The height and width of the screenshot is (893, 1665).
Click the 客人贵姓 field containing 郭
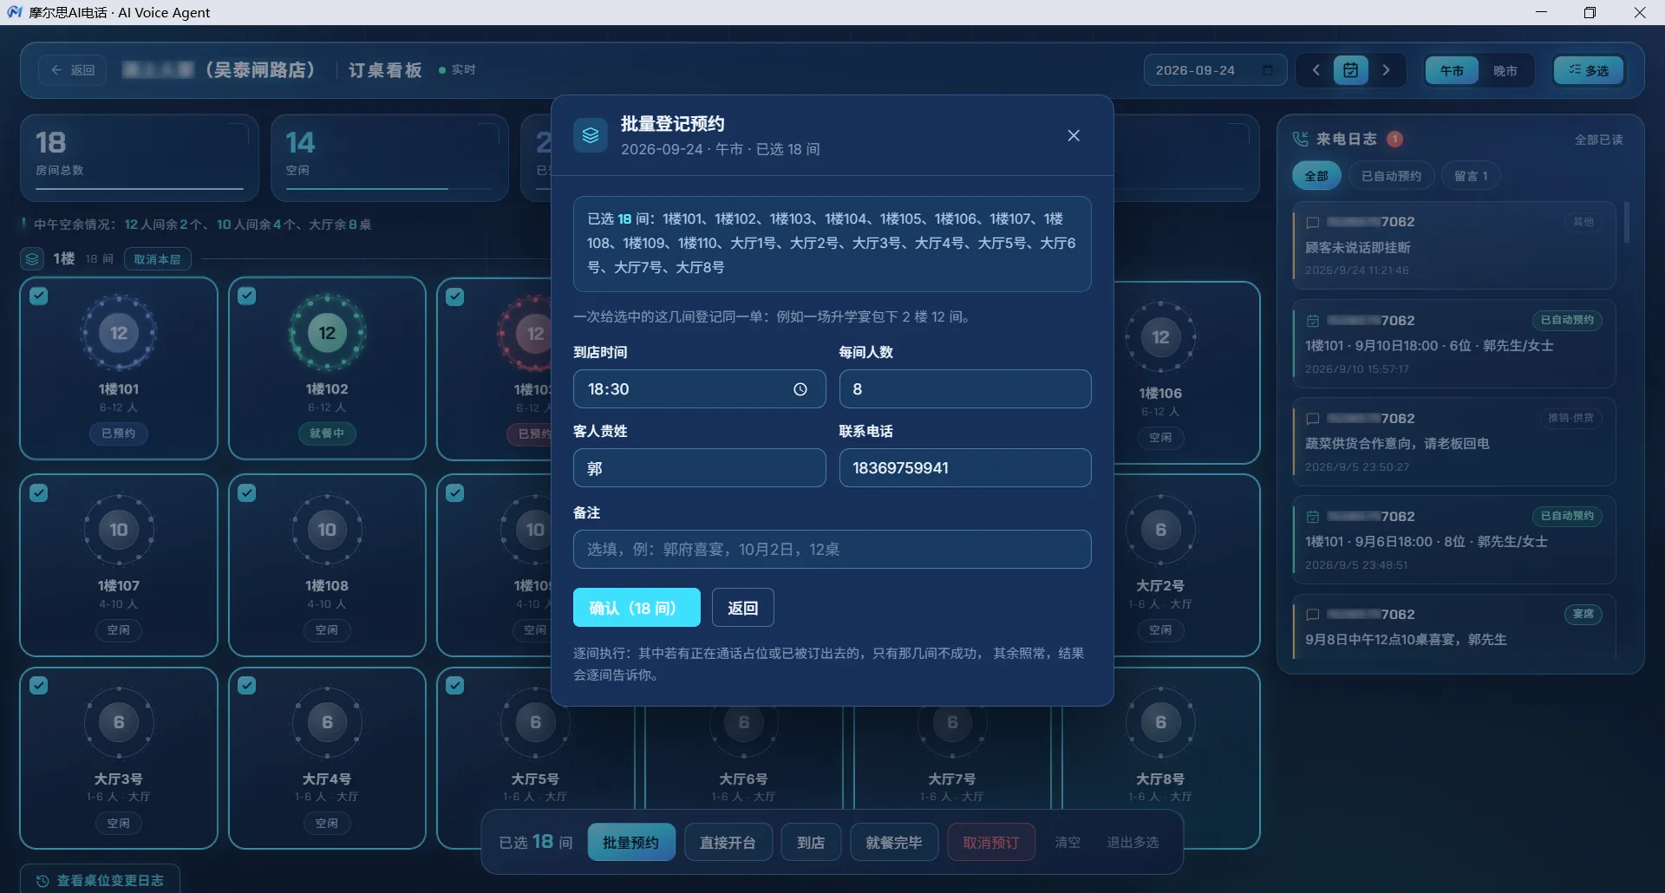699,468
